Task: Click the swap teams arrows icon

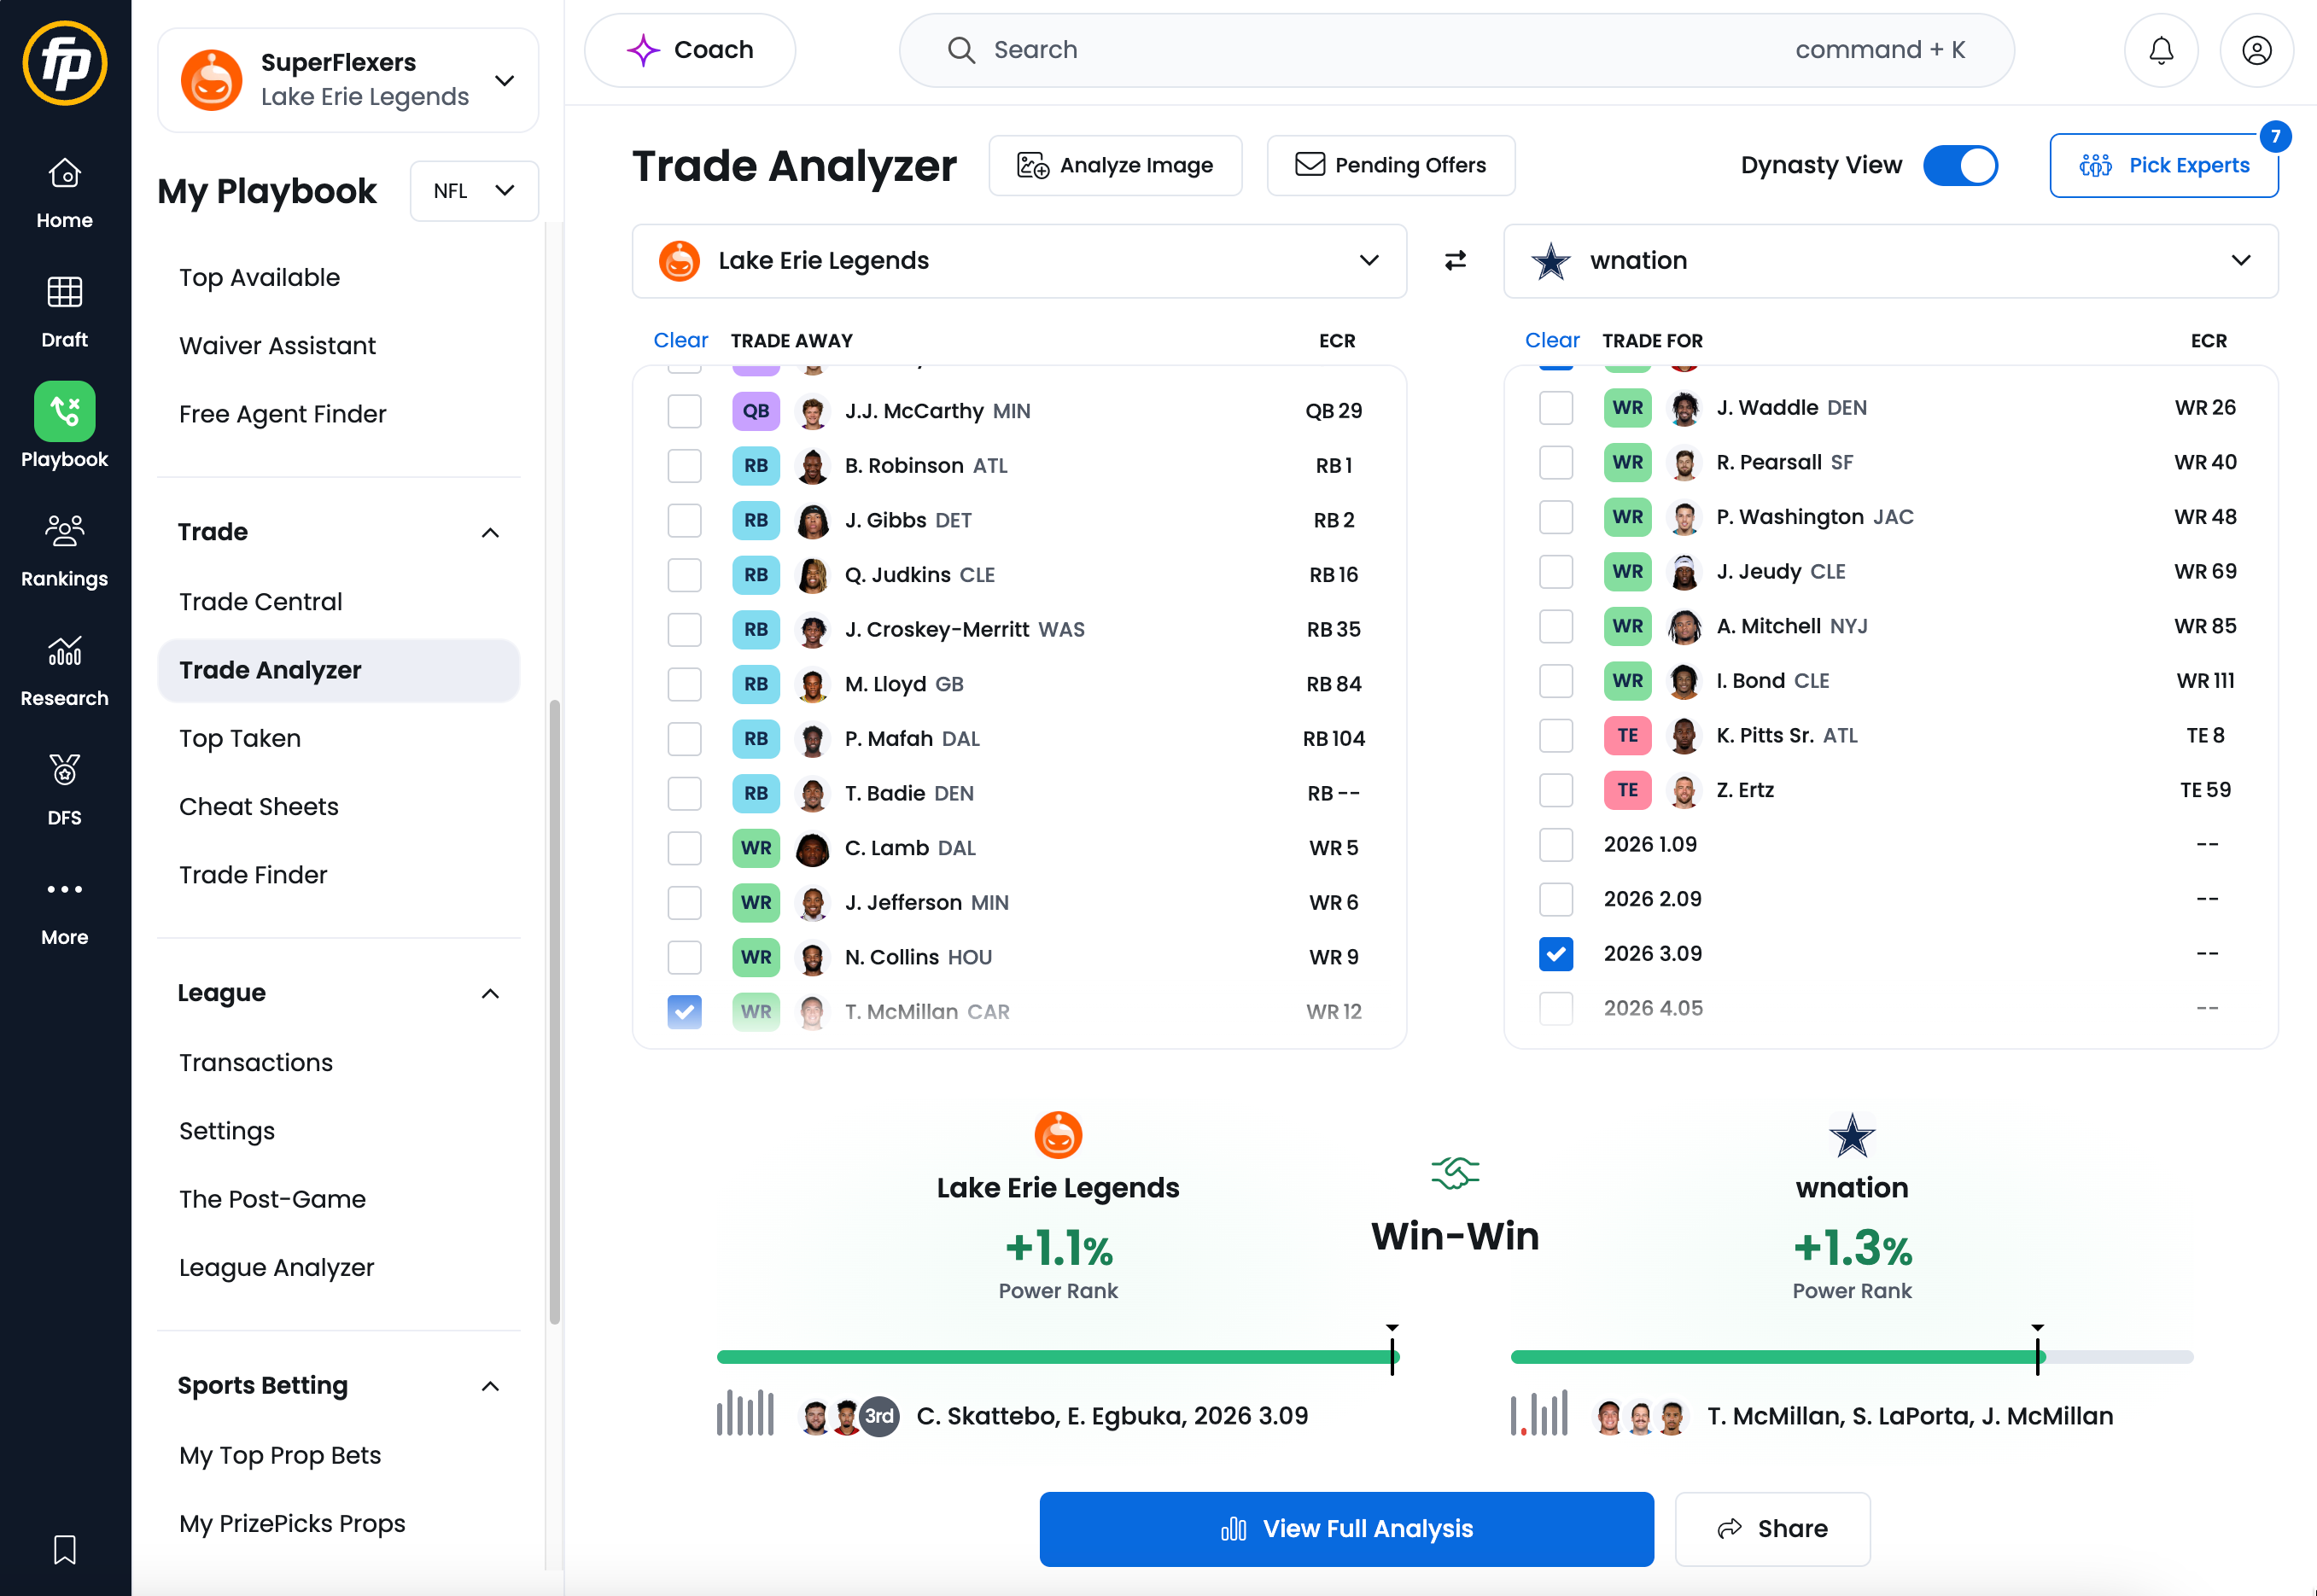Action: point(1455,261)
